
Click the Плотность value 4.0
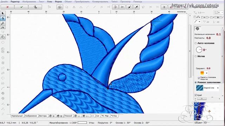point(208,38)
